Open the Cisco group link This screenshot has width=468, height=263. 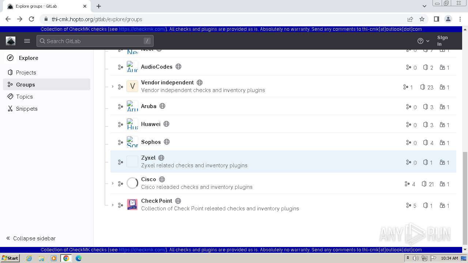click(148, 179)
